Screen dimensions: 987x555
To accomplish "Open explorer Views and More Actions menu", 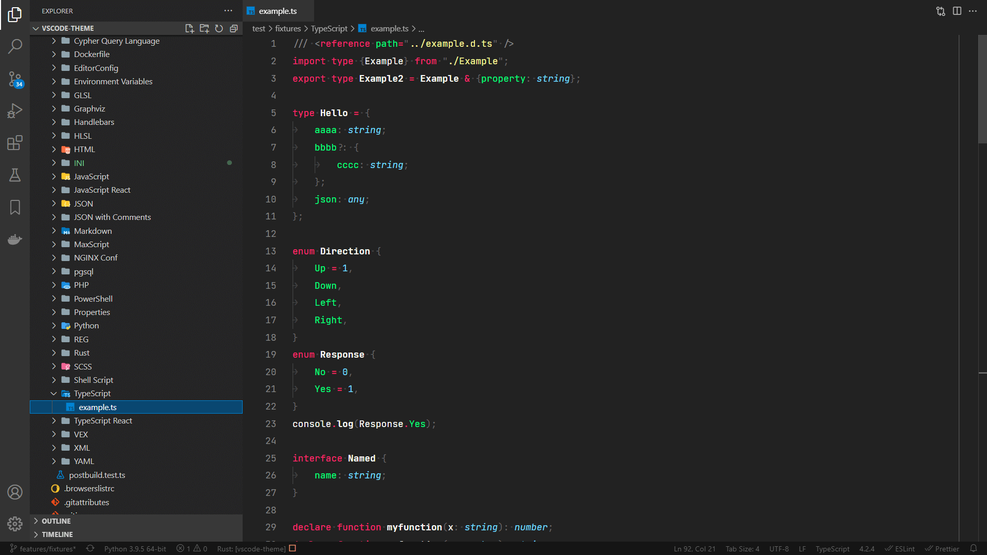I will coord(228,11).
